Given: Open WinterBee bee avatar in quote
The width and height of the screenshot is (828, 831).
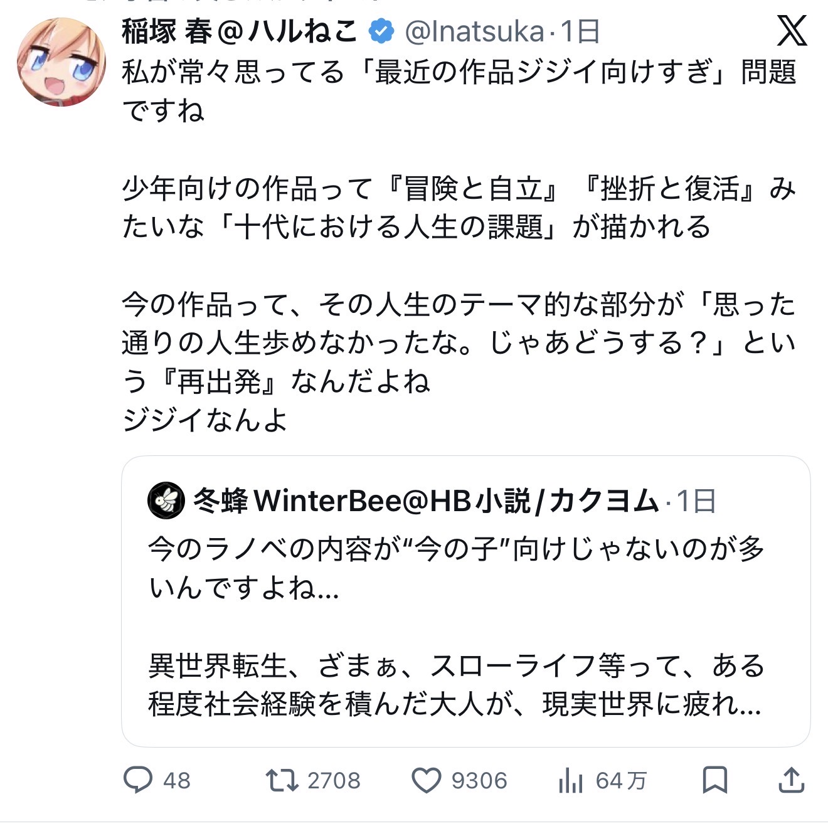Looking at the screenshot, I should click(x=166, y=500).
